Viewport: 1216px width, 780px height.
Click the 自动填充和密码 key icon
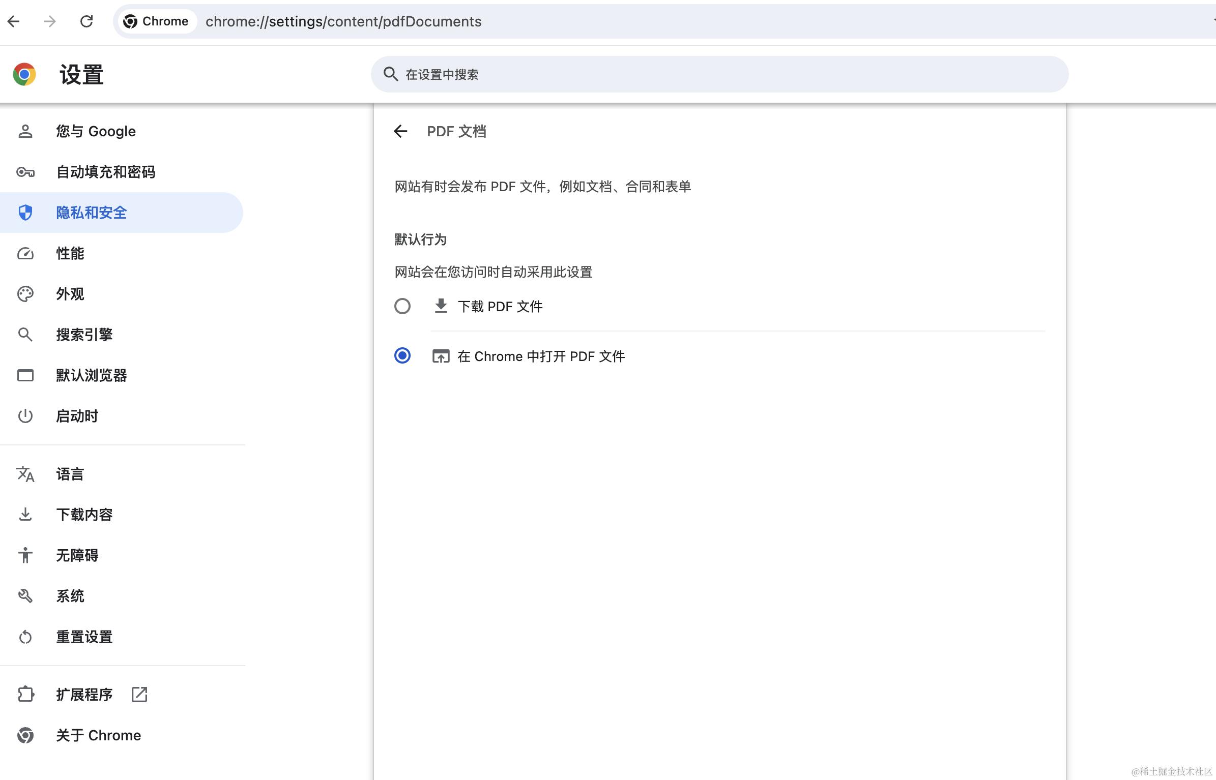[25, 172]
